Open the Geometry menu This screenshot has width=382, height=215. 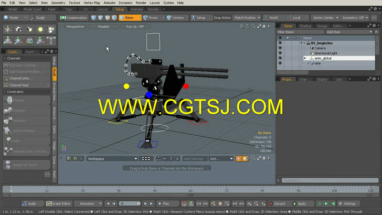[x=58, y=3]
